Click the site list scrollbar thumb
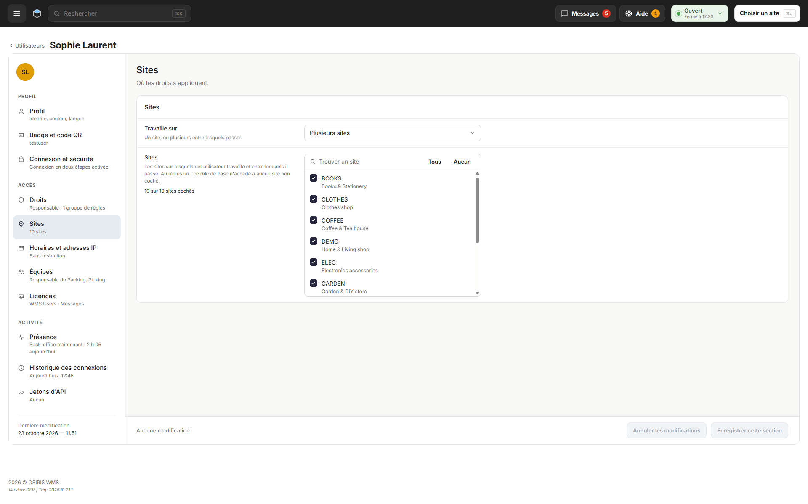The height and width of the screenshot is (504, 808). pos(477,210)
